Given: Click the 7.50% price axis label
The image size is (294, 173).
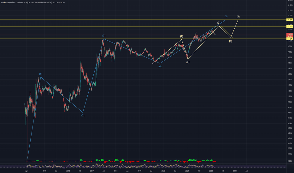Looking at the screenshot, I should (290, 52).
